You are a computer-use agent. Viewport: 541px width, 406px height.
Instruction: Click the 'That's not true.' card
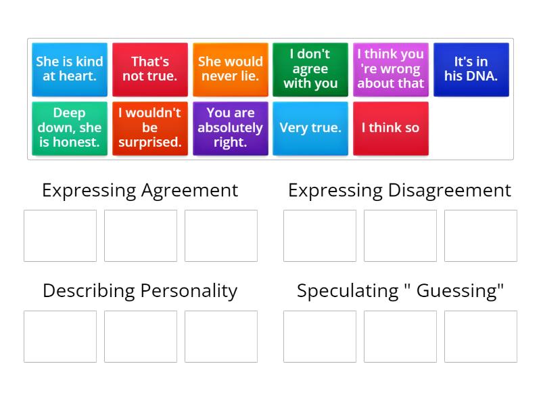(149, 69)
